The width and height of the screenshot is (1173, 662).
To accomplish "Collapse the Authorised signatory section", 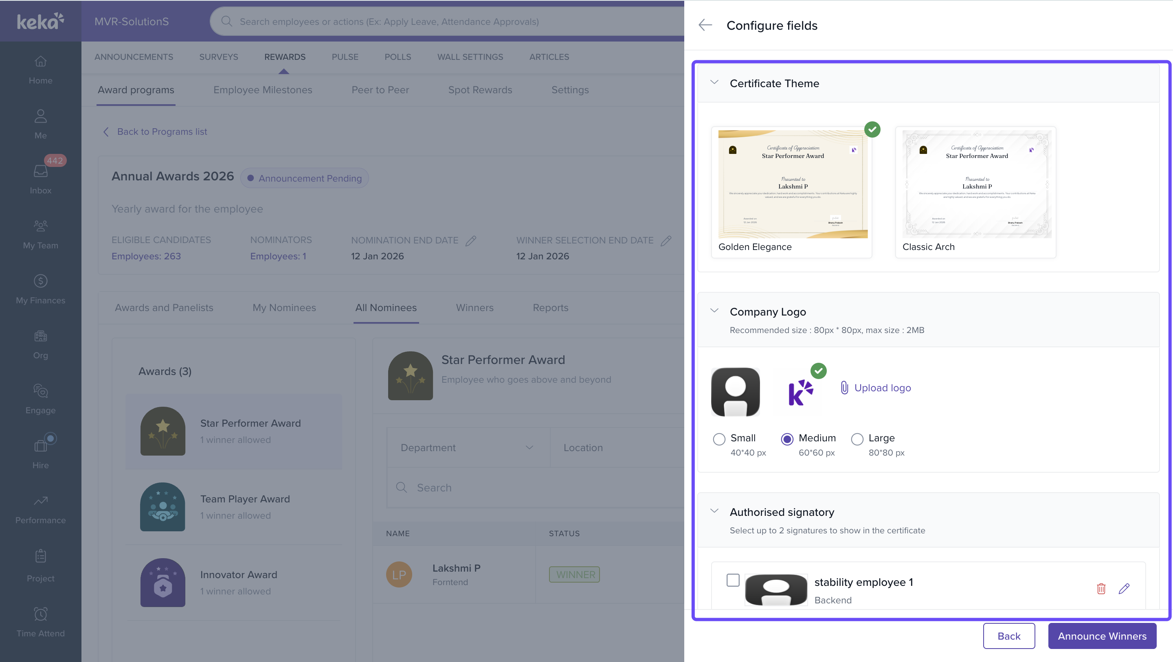I will (x=714, y=511).
